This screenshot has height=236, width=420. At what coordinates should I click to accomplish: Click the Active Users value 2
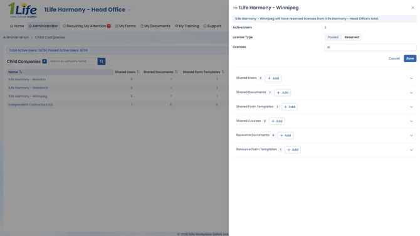coord(325,28)
